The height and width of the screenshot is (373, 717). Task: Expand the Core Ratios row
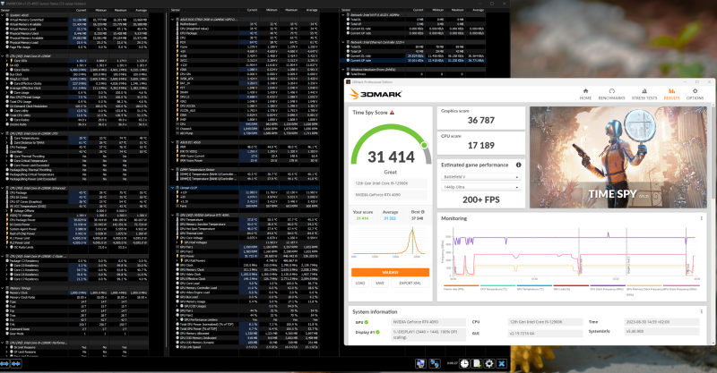point(7,120)
